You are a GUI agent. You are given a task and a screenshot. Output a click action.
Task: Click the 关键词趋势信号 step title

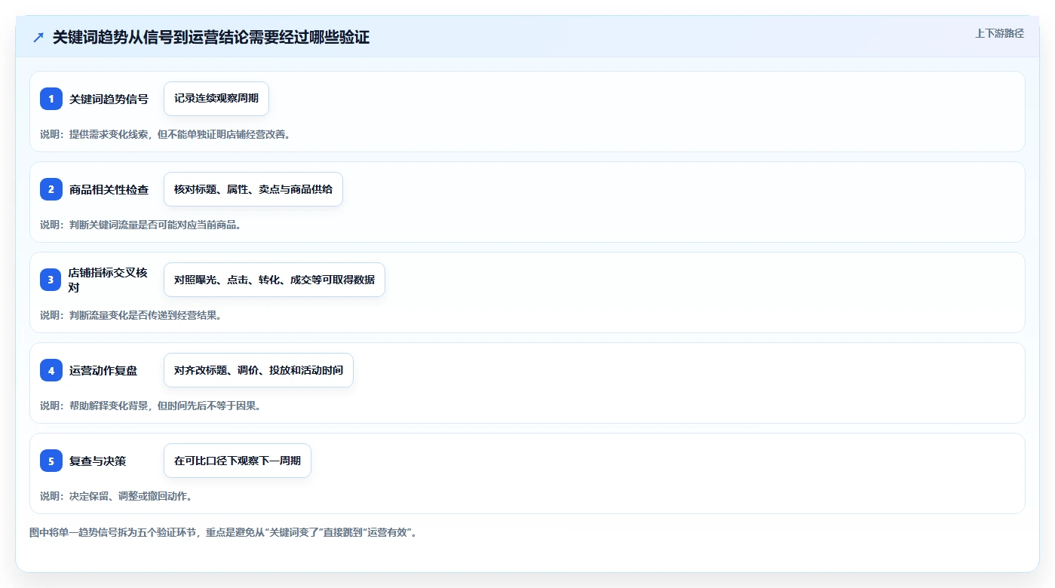coord(109,99)
